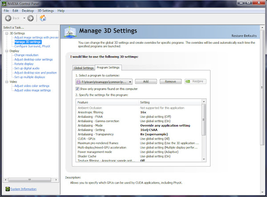Select Manage 3D settings tree item
Image resolution: width=267 pixels, height=197 pixels.
(28, 42)
